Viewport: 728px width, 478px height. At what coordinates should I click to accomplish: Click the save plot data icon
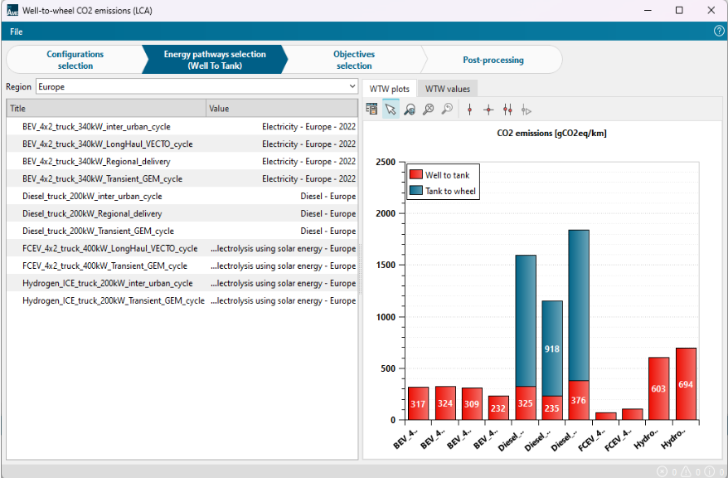coord(372,110)
